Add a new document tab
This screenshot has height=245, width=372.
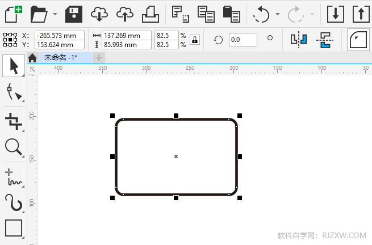tap(99, 58)
